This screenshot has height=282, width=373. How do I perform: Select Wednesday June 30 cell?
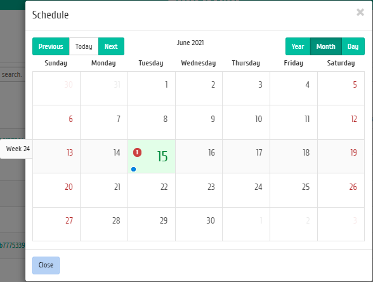[x=199, y=224]
